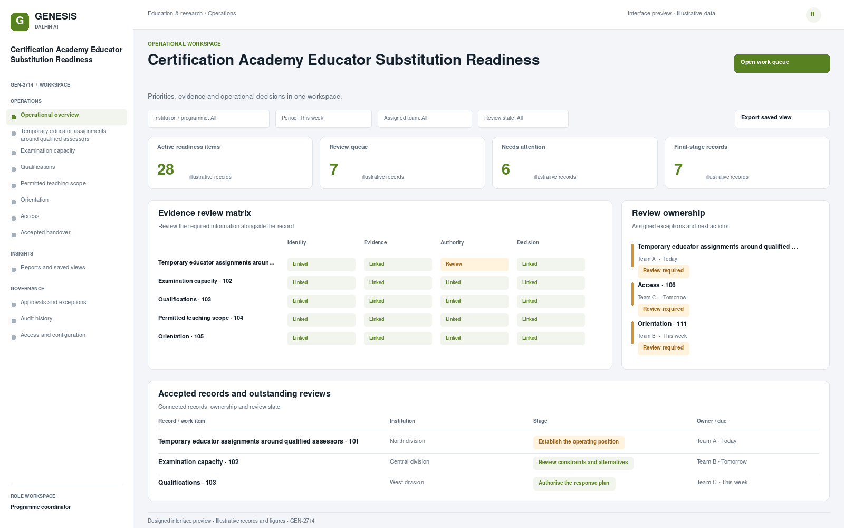The image size is (844, 528).
Task: Select matrix row Examination capacity · 102
Action: (195, 281)
